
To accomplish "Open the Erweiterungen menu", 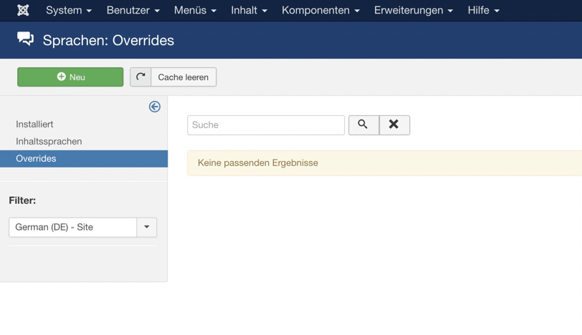I will point(413,10).
